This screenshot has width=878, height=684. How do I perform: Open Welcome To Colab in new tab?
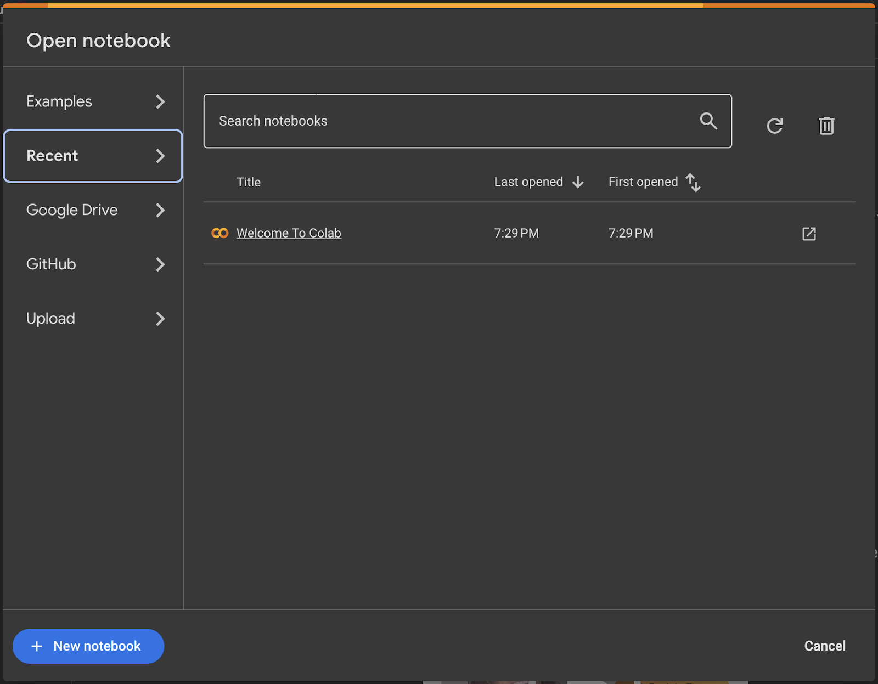pyautogui.click(x=809, y=234)
